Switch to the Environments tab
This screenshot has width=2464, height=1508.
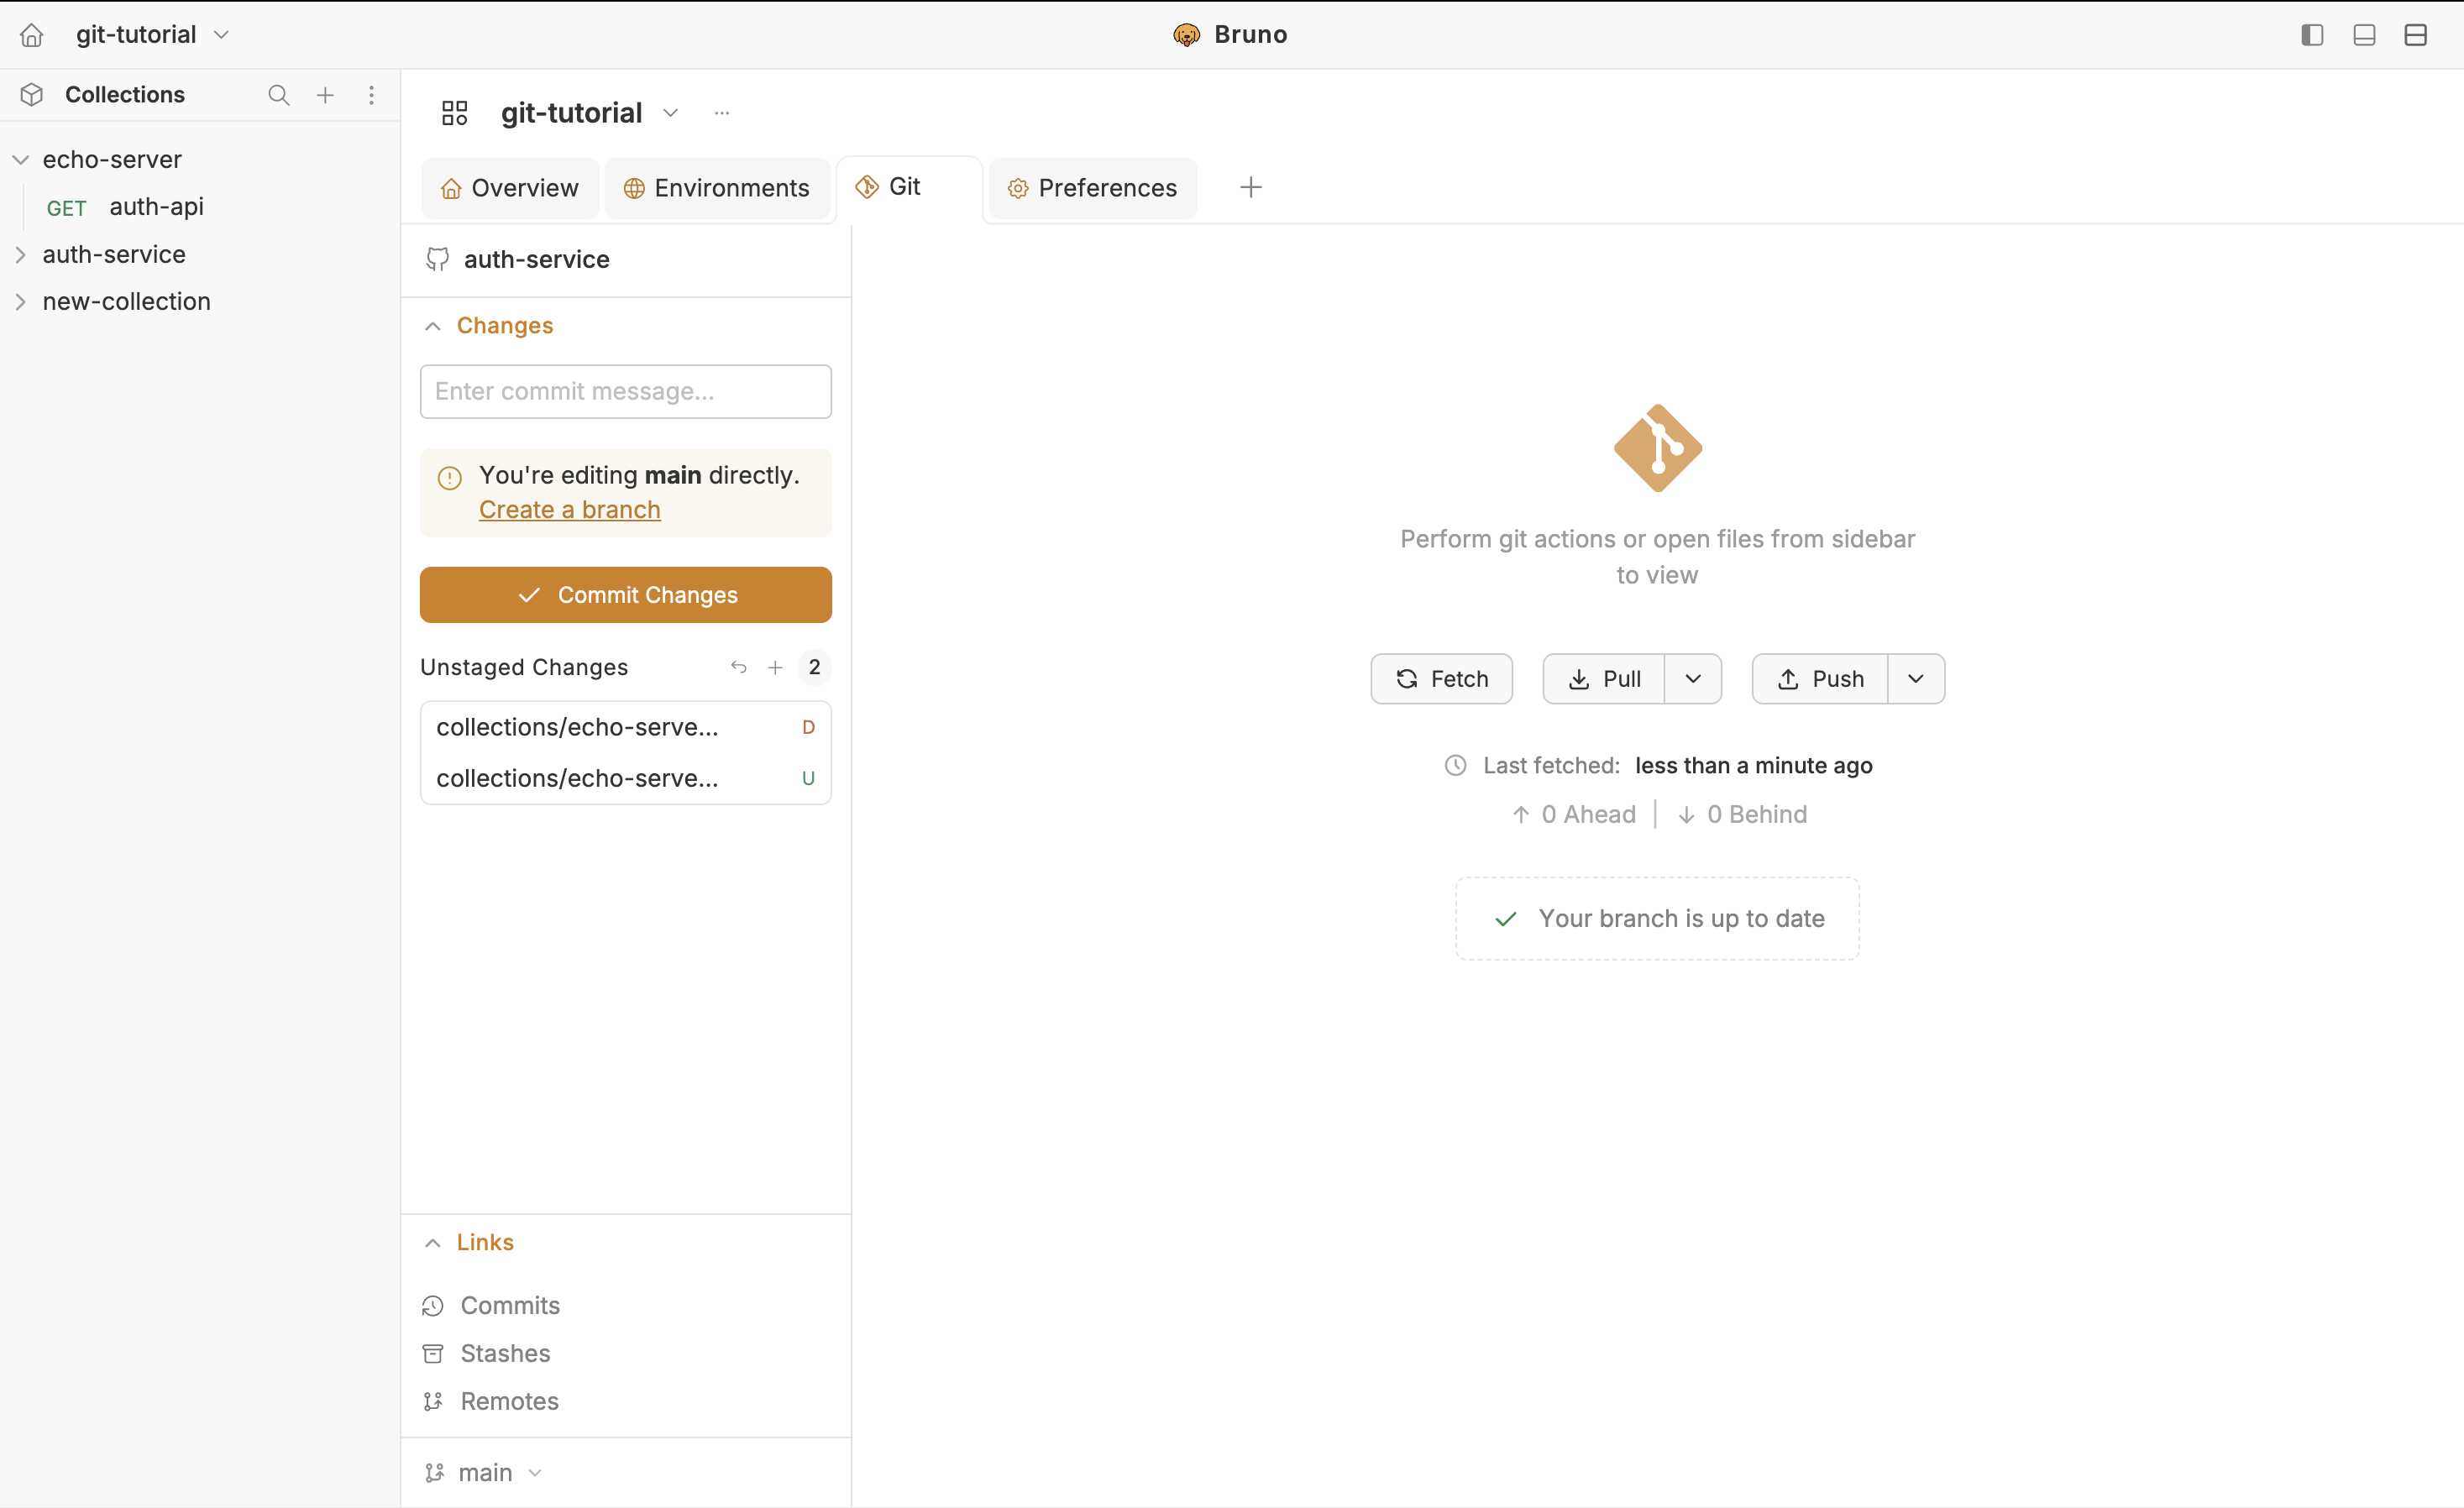pyautogui.click(x=717, y=188)
